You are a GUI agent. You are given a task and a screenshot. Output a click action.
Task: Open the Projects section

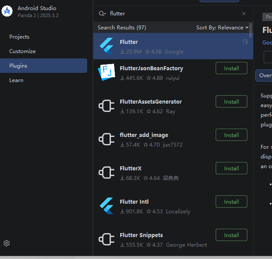[19, 37]
